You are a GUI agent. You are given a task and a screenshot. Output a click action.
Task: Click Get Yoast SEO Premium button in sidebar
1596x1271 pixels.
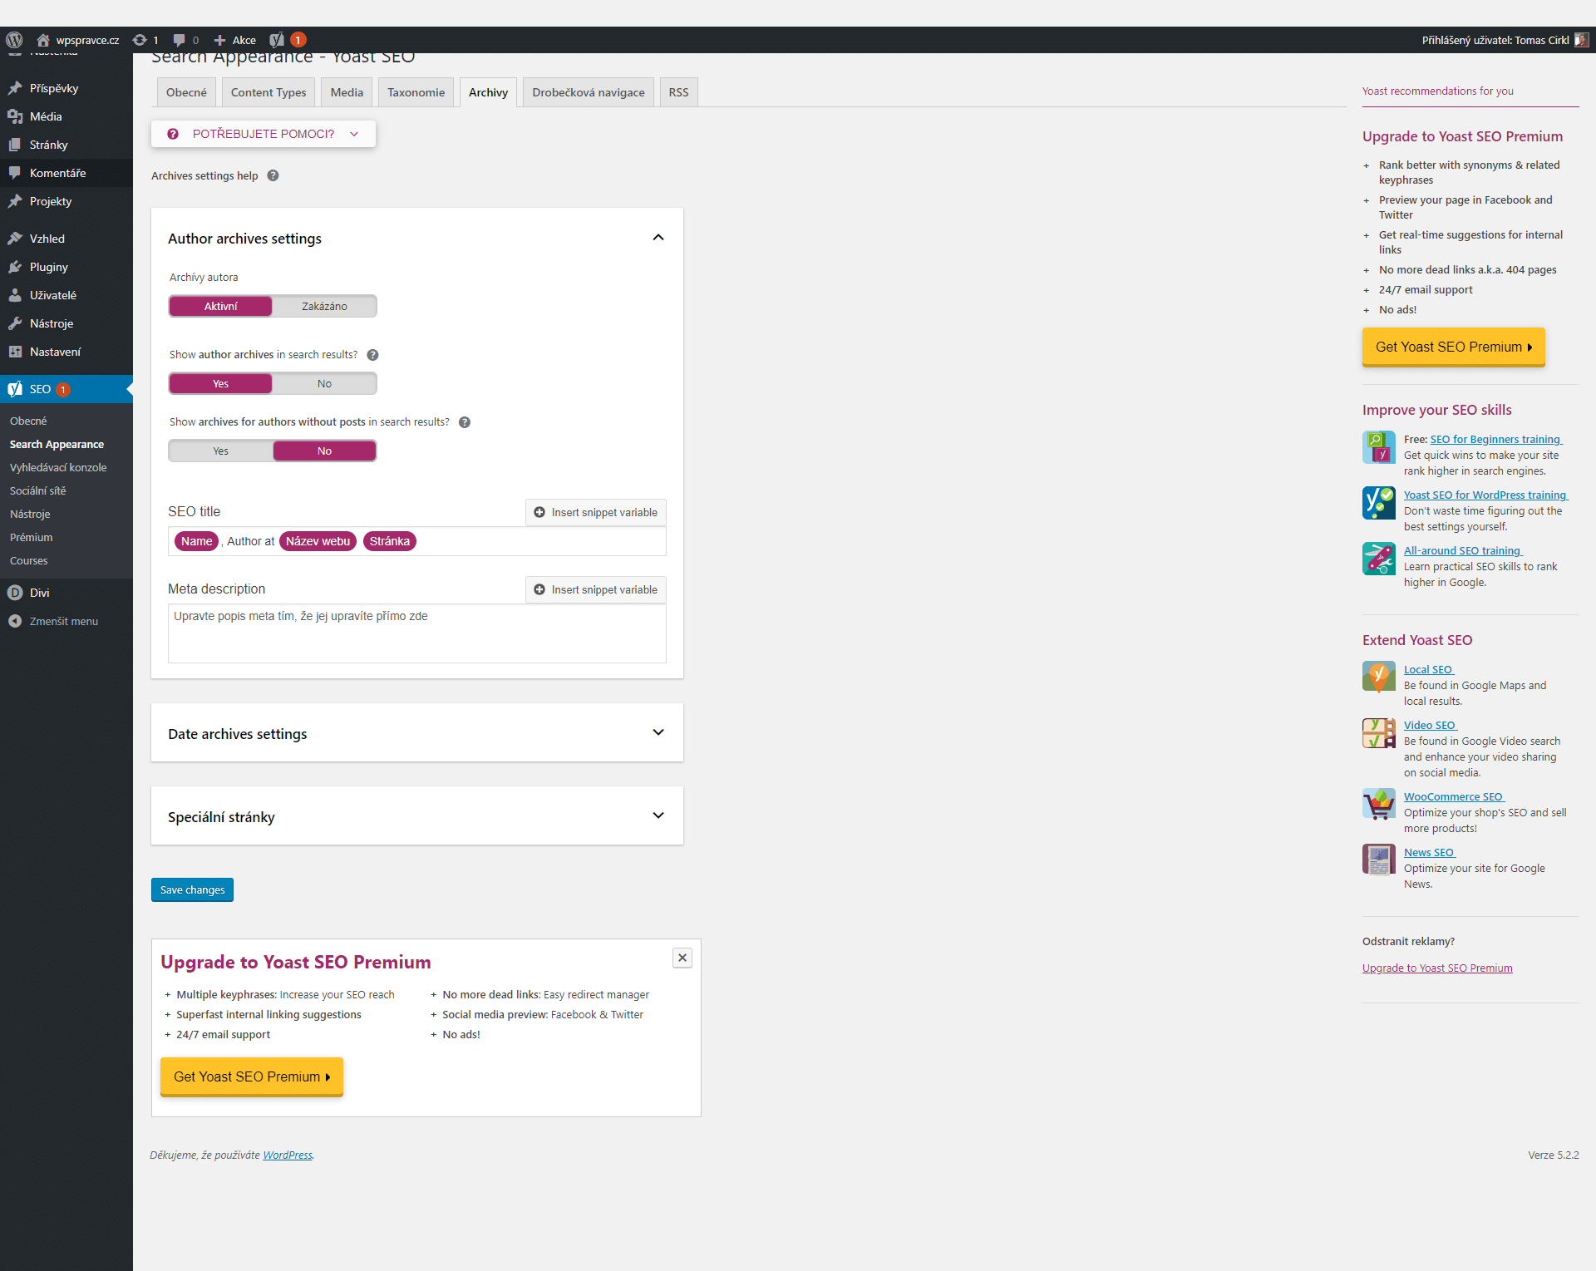[1453, 347]
